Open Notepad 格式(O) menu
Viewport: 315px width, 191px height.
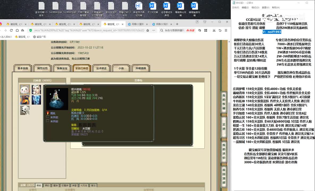click(x=255, y=8)
